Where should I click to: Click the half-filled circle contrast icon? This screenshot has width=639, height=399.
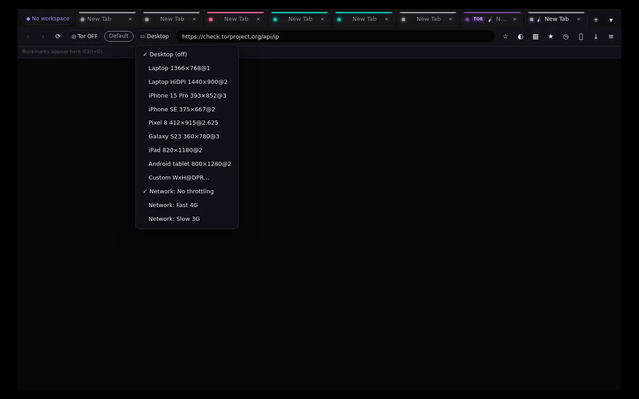click(520, 36)
